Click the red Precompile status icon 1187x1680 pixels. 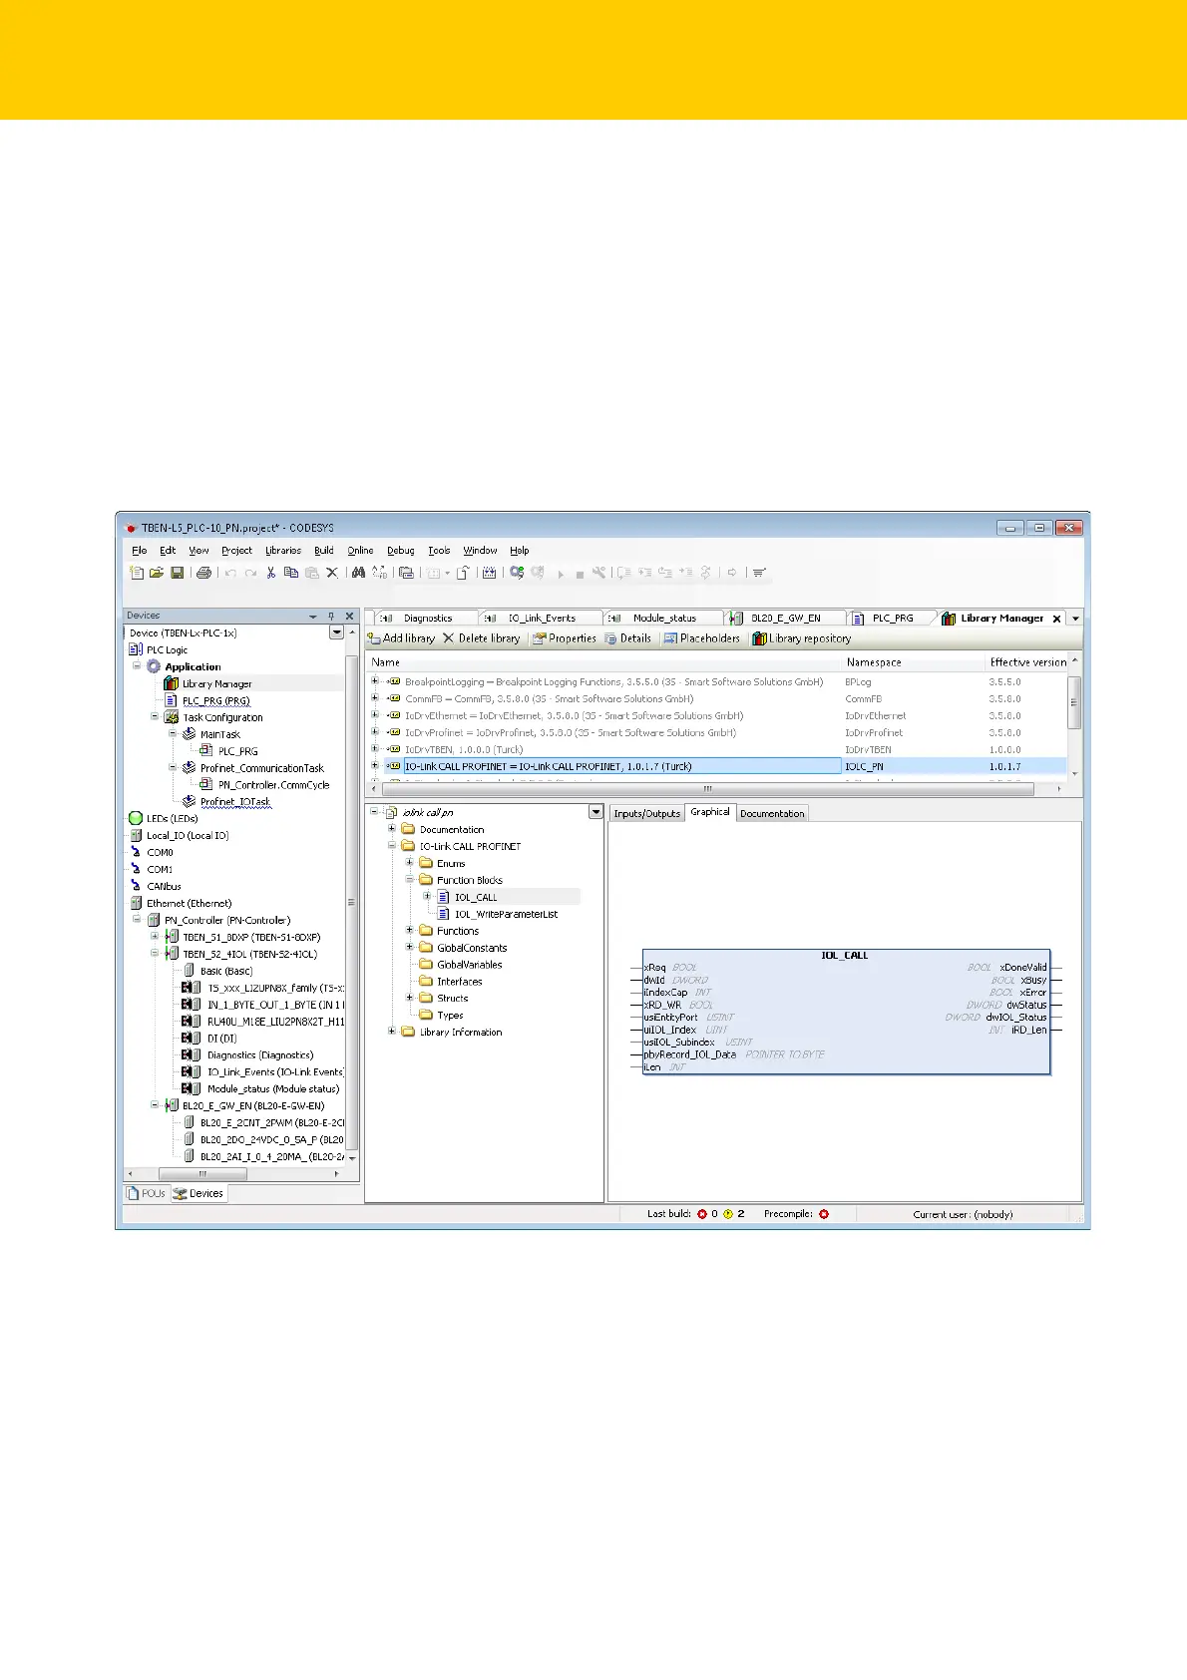tap(824, 1214)
